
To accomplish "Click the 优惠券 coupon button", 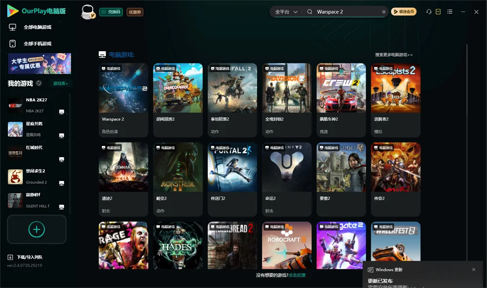I will pyautogui.click(x=135, y=12).
